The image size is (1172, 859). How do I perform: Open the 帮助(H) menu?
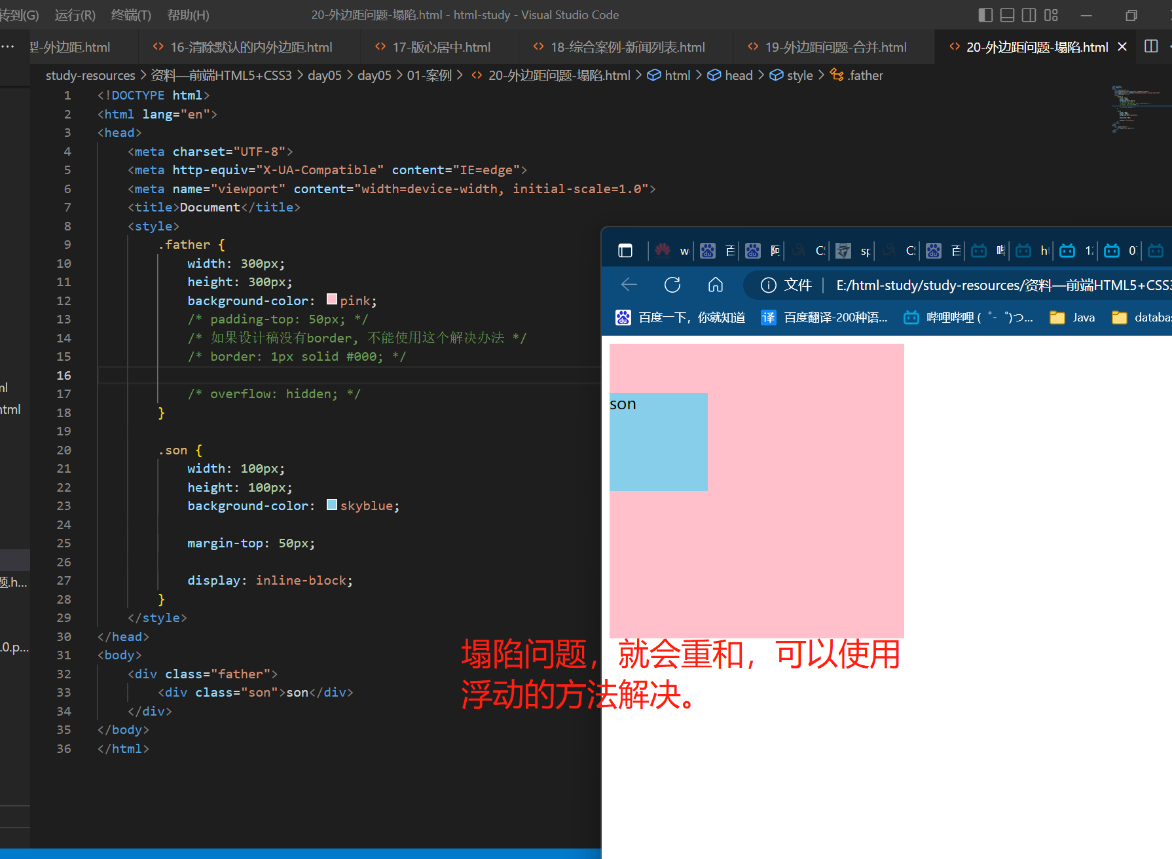tap(188, 14)
